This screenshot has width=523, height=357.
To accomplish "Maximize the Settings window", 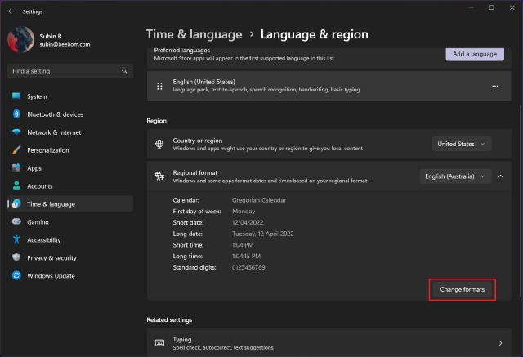I will tap(491, 7).
